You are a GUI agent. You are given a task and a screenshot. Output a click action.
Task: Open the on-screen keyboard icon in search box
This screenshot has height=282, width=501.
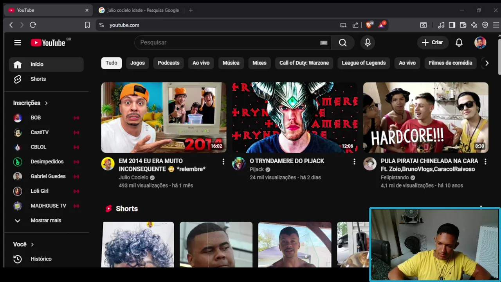[324, 43]
